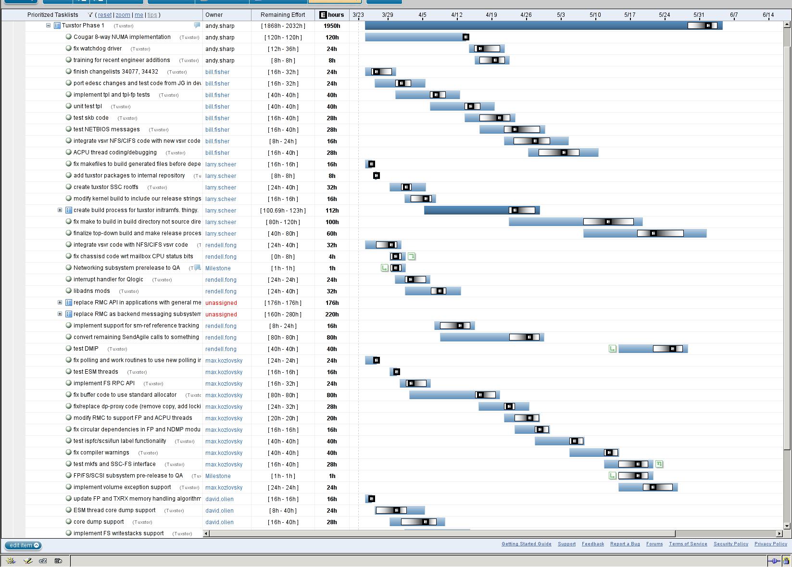Click the filter funnel icon beside Prioritized Tasklists
The image size is (792, 567).
click(90, 15)
